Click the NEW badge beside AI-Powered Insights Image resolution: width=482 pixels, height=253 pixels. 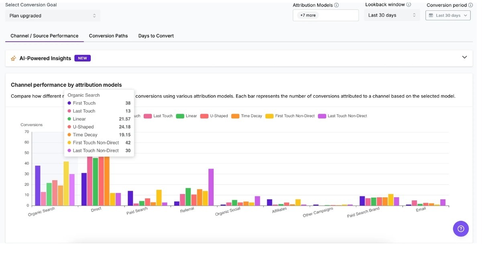point(83,58)
